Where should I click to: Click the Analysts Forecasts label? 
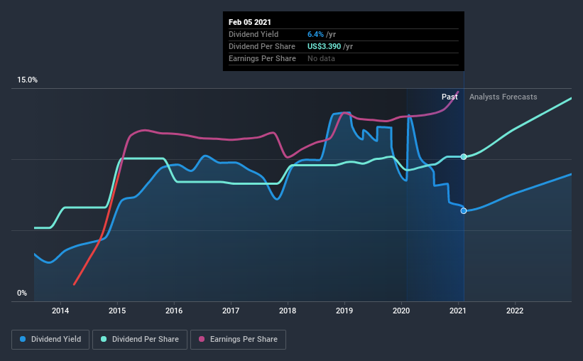tap(503, 97)
